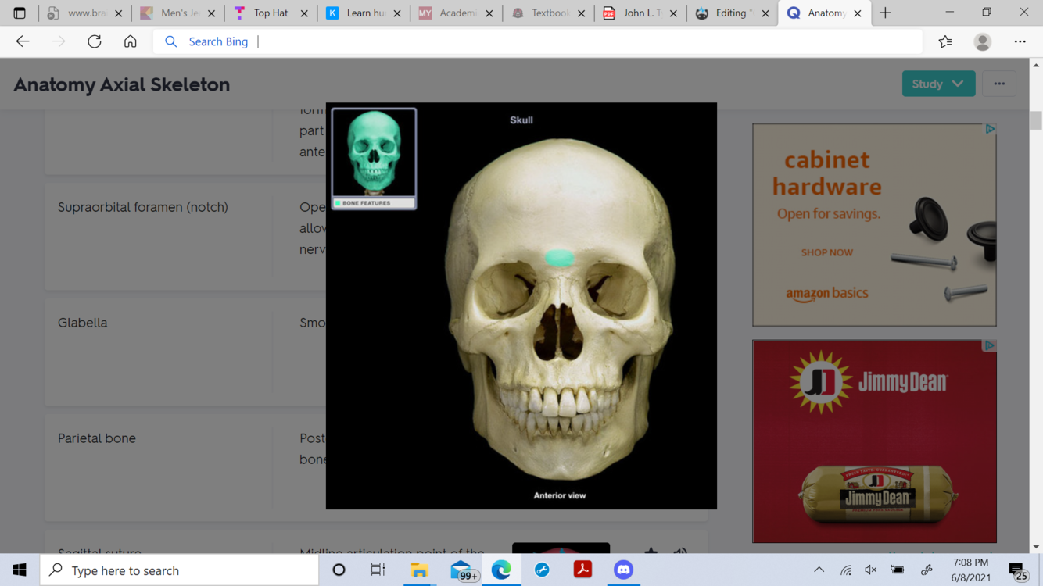1043x586 pixels.
Task: Open Discord from the taskbar
Action: coord(623,570)
